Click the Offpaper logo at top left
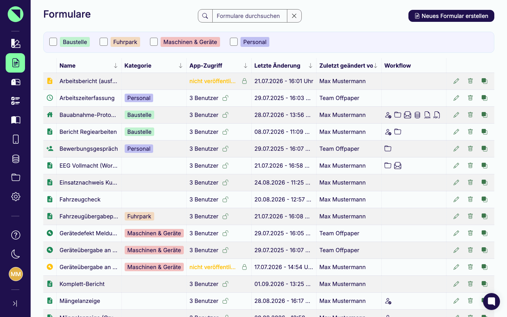 (x=15, y=14)
